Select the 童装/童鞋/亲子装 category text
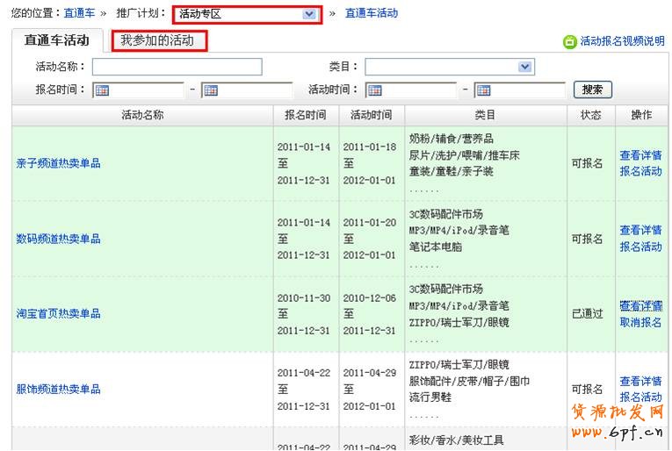 tap(451, 171)
